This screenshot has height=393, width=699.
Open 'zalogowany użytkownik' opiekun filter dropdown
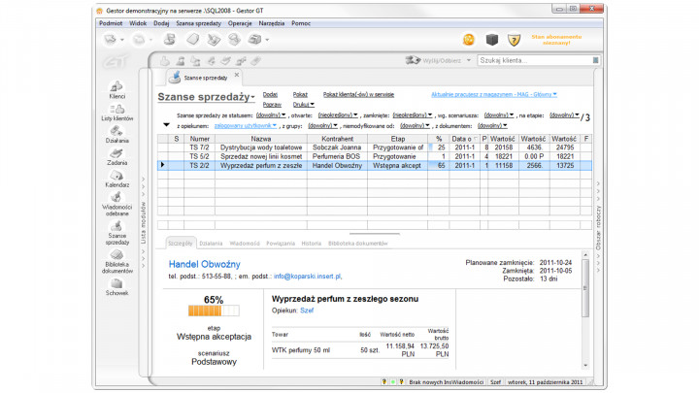click(x=247, y=125)
